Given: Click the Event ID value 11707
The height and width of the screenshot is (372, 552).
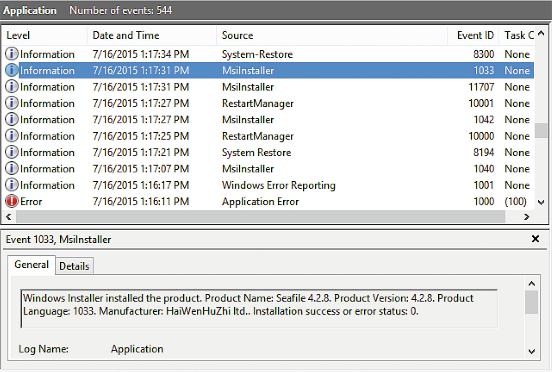Looking at the screenshot, I should 481,87.
